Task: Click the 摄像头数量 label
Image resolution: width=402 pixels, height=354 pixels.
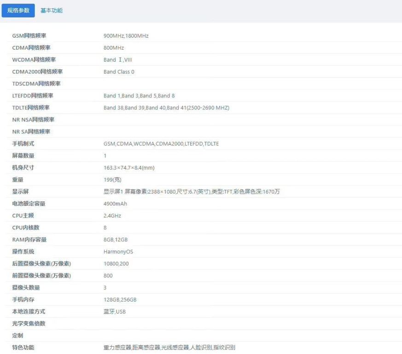Action: tap(26, 288)
